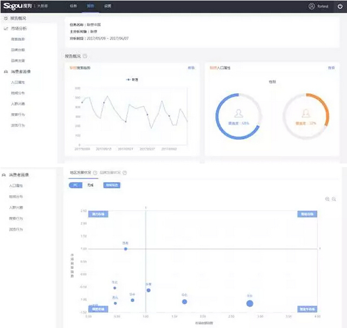Click the user avatar icon
Screen dimensions: 347x328
coord(311,7)
